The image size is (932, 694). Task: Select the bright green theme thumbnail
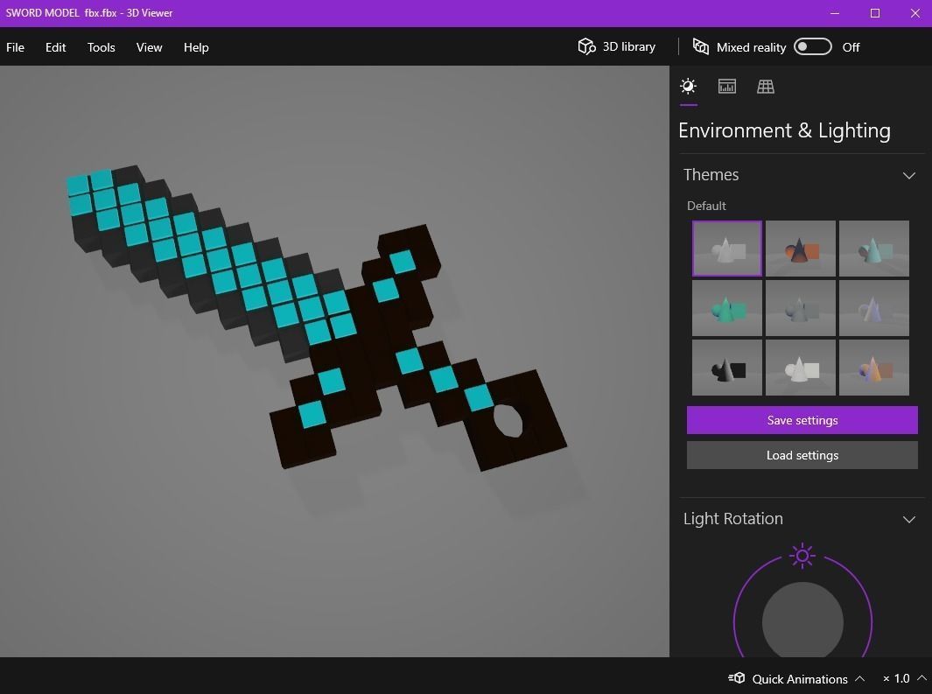727,308
